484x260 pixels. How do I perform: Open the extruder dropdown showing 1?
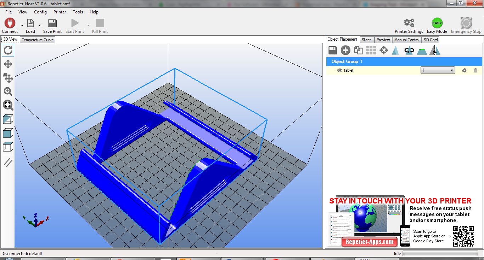click(438, 70)
